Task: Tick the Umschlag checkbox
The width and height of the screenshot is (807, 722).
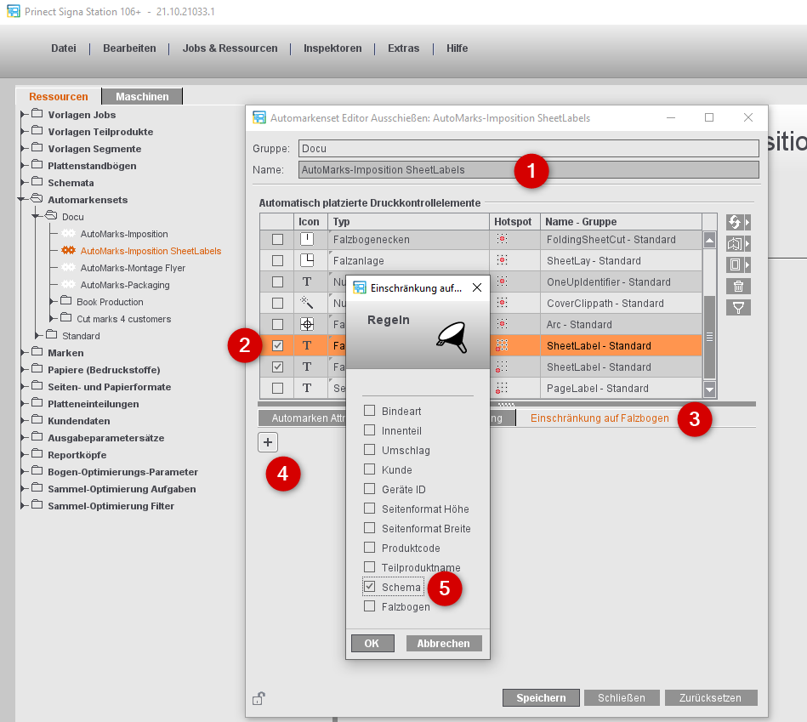Action: coord(370,450)
